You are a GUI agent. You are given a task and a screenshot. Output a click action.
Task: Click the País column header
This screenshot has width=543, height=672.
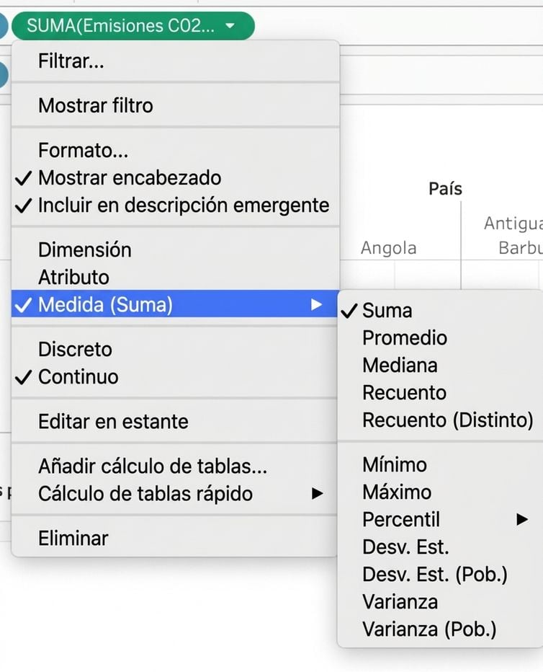coord(446,189)
